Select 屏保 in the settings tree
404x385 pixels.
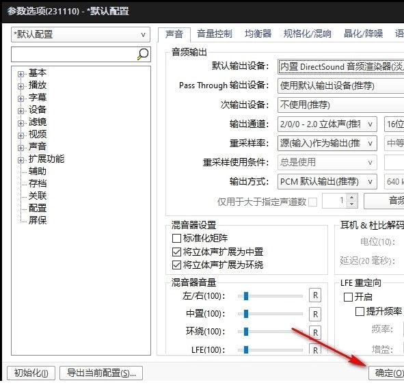click(x=38, y=220)
